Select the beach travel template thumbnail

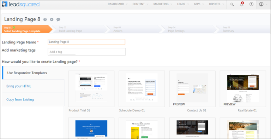tap(243, 128)
